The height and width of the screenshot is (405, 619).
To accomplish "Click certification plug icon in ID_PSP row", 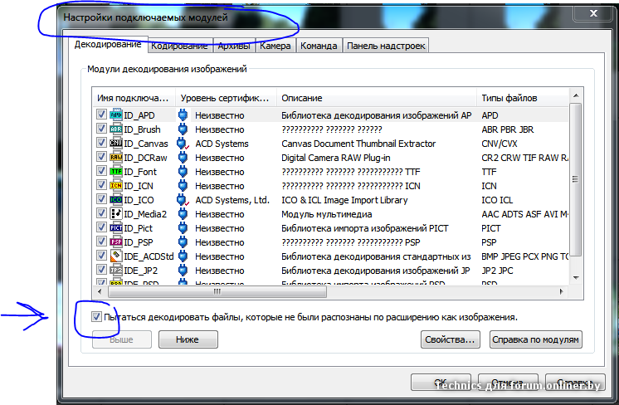I will pyautogui.click(x=183, y=242).
